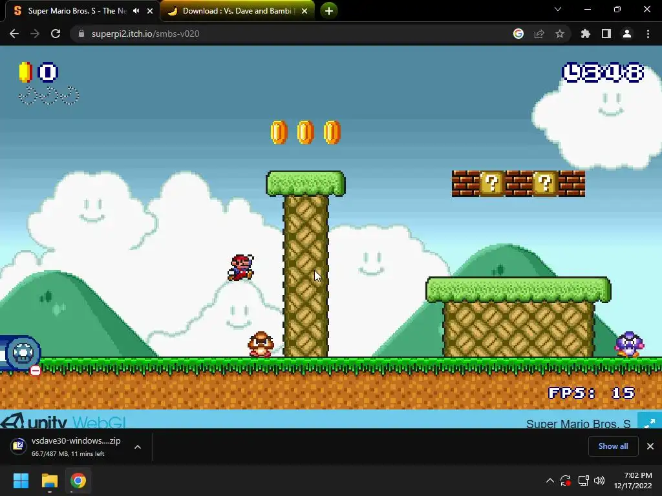Click Show all downloads
The width and height of the screenshot is (662, 496).
click(x=613, y=446)
